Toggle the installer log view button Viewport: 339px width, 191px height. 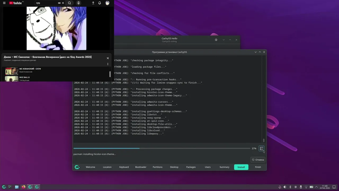click(261, 148)
